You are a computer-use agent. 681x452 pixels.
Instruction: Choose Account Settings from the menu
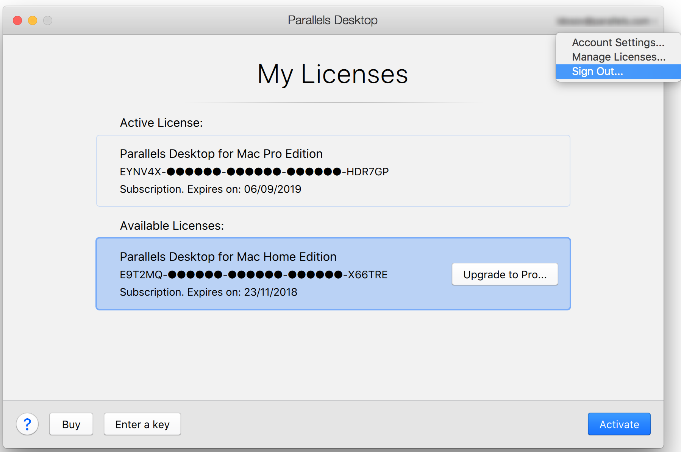[x=618, y=42]
